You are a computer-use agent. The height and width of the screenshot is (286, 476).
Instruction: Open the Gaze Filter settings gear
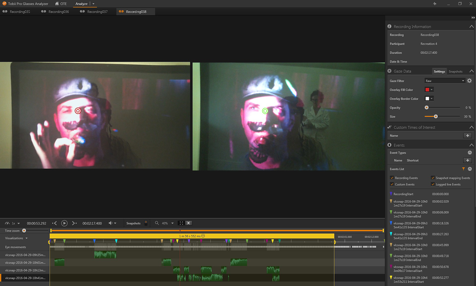[x=469, y=81]
